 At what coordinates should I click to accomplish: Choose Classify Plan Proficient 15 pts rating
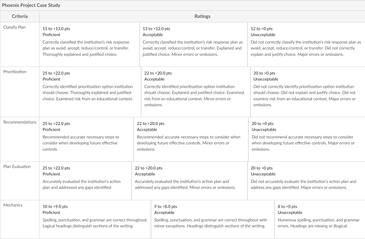coord(89,44)
